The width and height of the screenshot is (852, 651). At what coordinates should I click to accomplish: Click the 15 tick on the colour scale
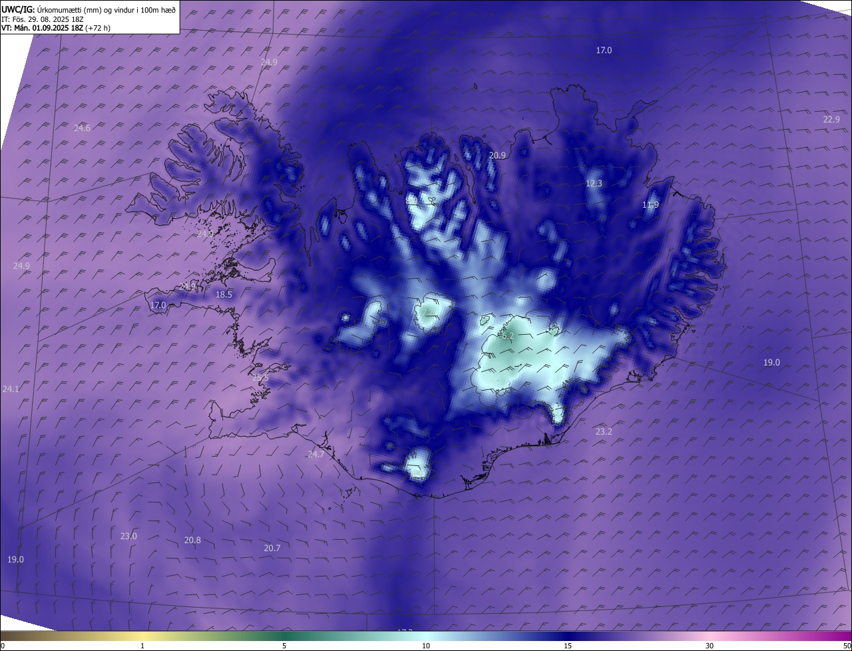point(568,646)
